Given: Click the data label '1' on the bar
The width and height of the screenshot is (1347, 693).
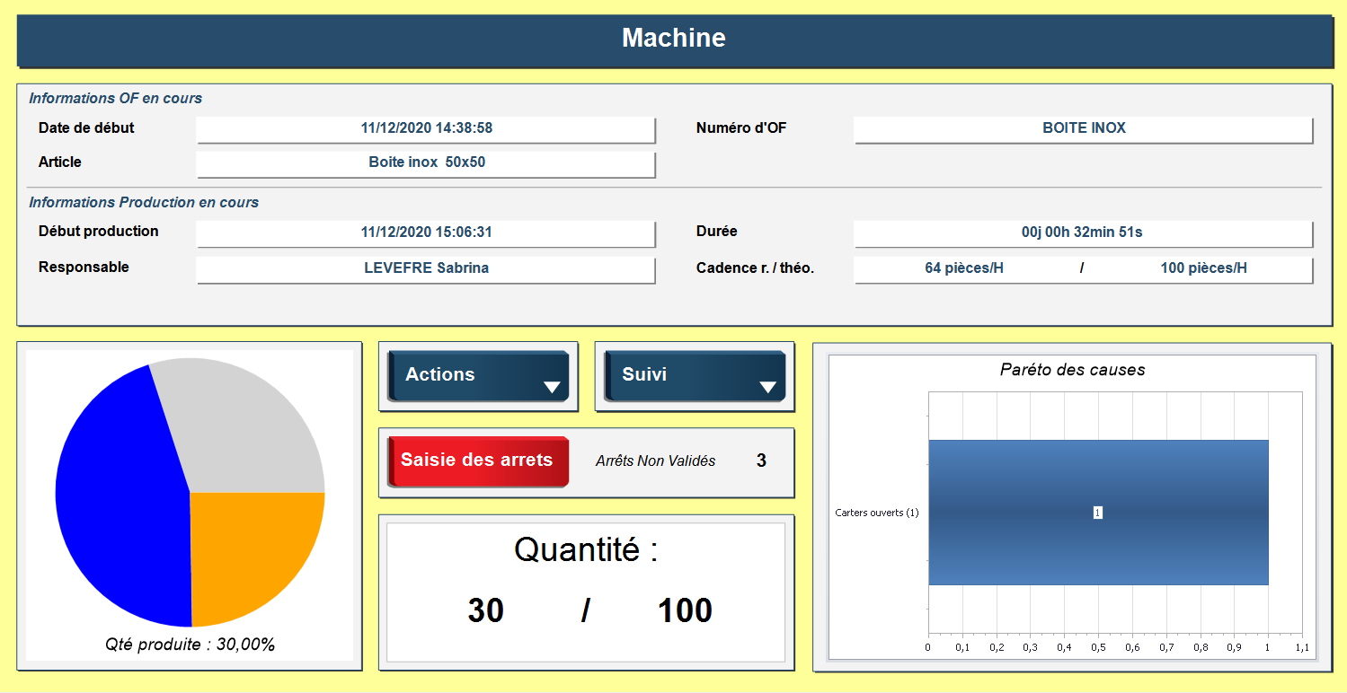Looking at the screenshot, I should (1098, 513).
